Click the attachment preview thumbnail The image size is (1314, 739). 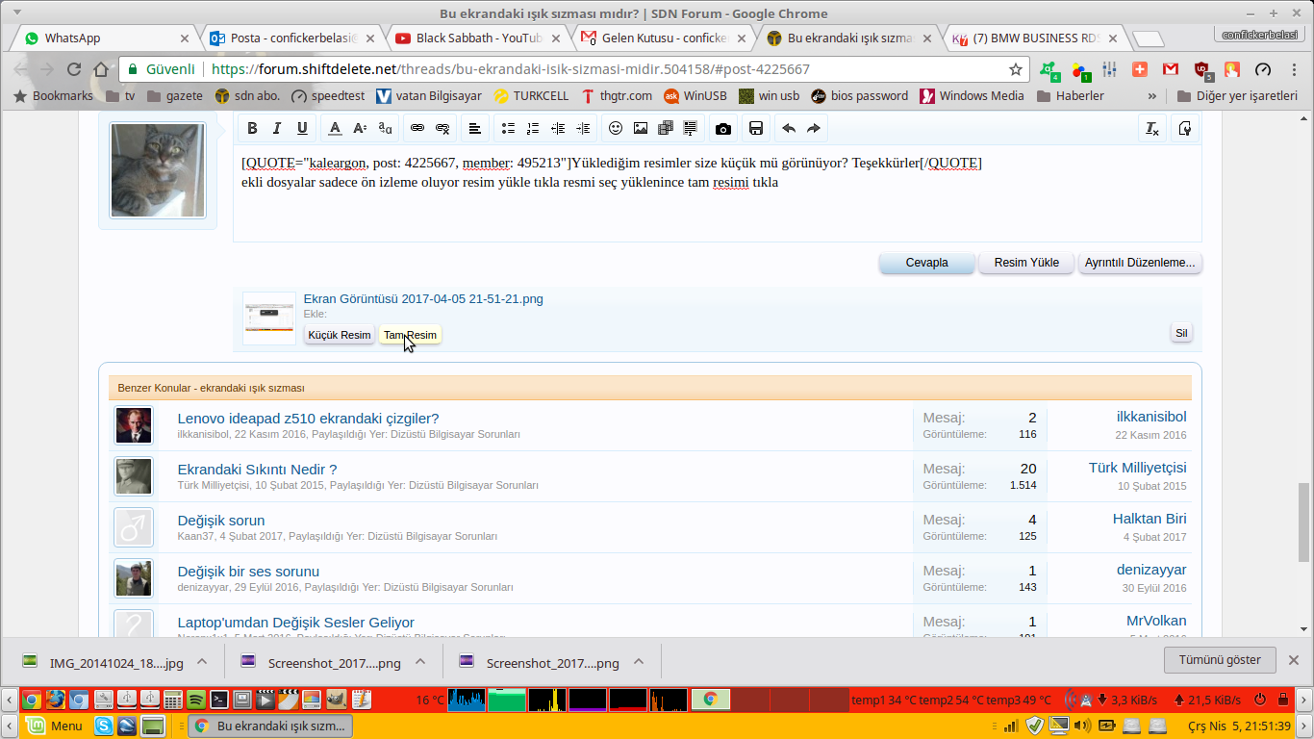(x=269, y=319)
